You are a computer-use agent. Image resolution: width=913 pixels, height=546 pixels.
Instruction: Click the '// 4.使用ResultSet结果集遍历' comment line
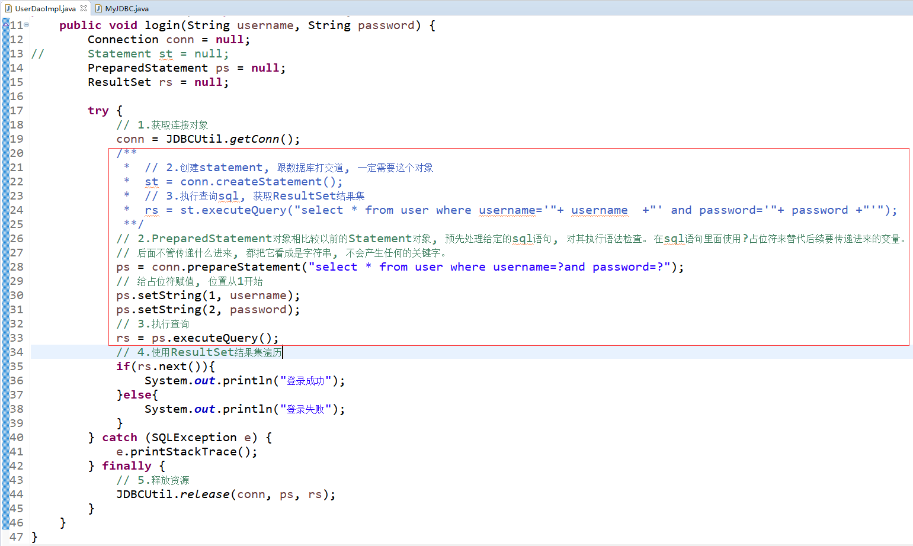[x=199, y=352]
